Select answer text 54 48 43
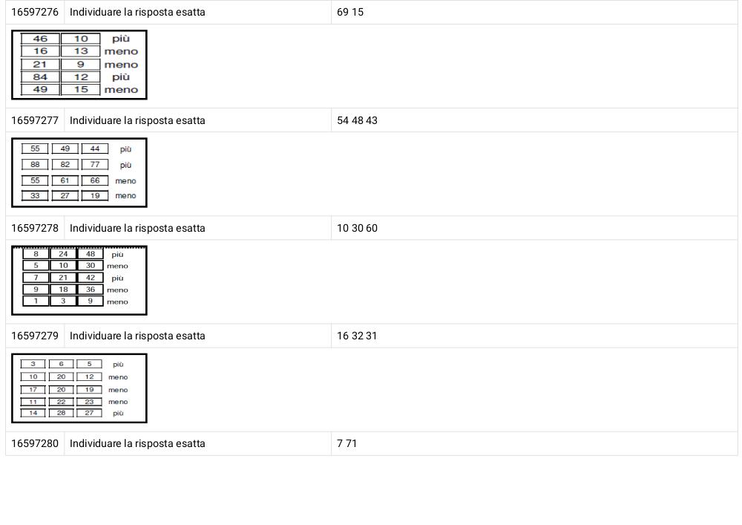 point(358,120)
